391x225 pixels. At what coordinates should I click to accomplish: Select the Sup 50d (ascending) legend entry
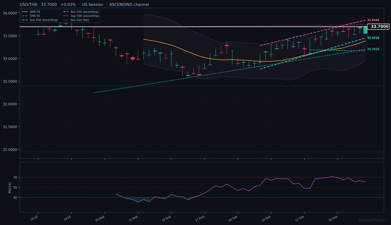click(x=81, y=16)
